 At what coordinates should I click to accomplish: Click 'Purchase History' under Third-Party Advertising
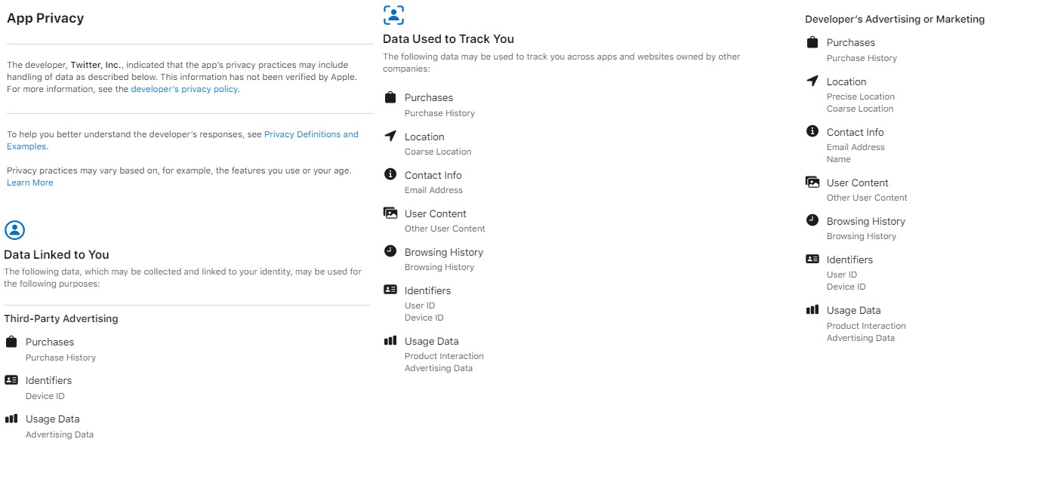pyautogui.click(x=61, y=358)
